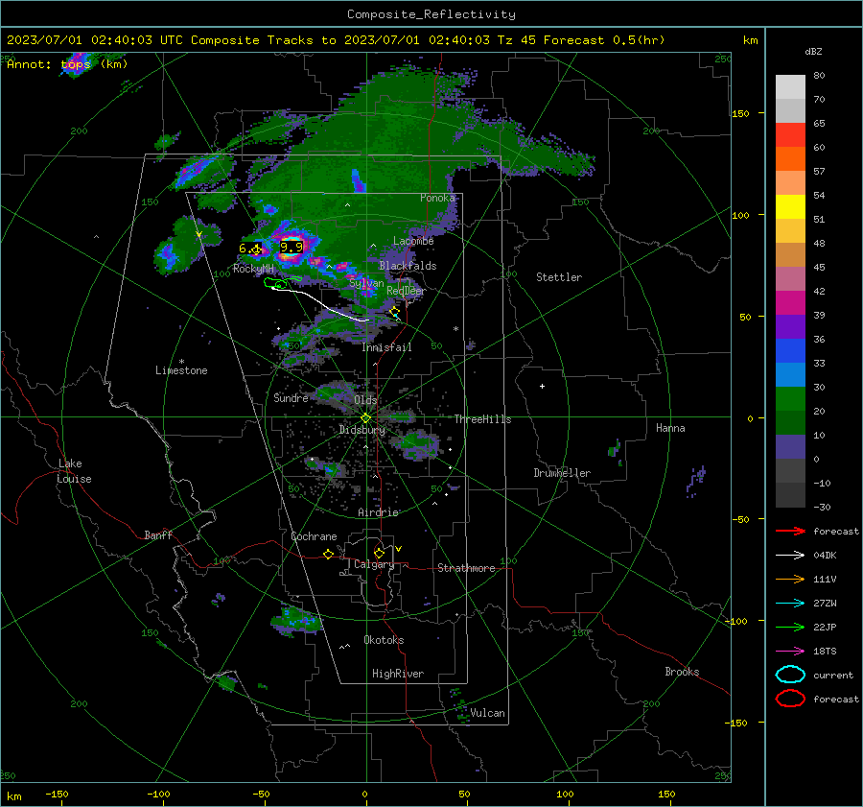Select the magenta 18TS track arrow

(790, 652)
